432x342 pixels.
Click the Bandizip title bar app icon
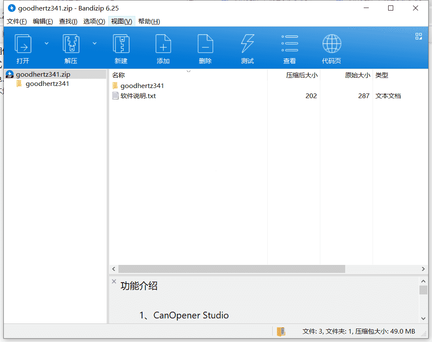coord(11,8)
